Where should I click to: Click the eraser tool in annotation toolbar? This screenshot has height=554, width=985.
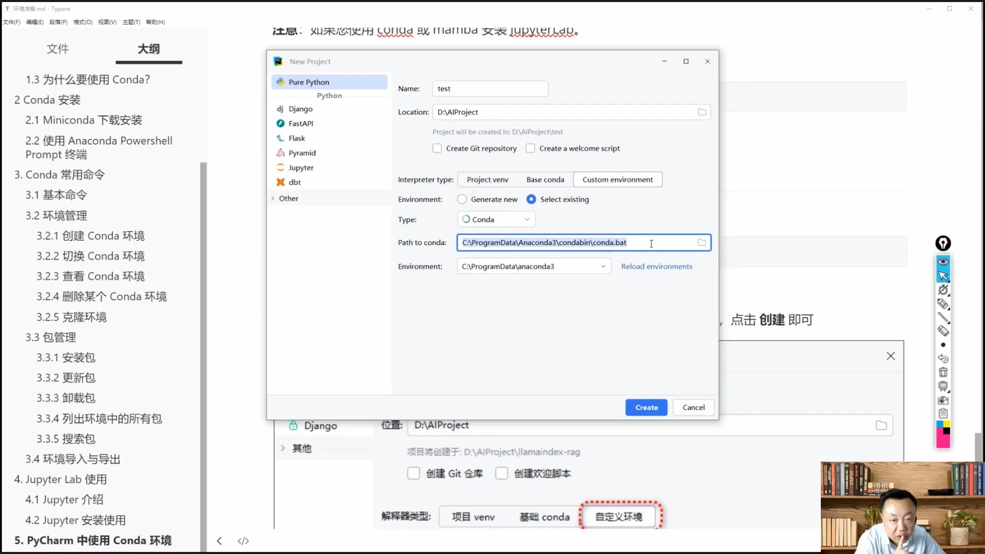point(943,331)
